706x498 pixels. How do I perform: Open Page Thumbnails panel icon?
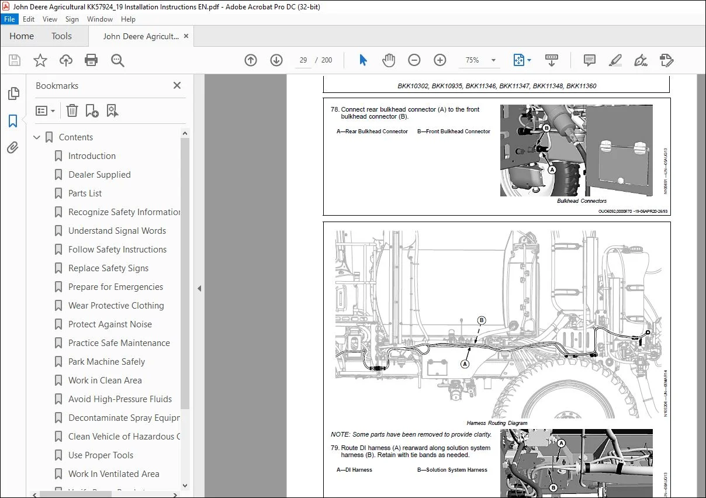(13, 94)
